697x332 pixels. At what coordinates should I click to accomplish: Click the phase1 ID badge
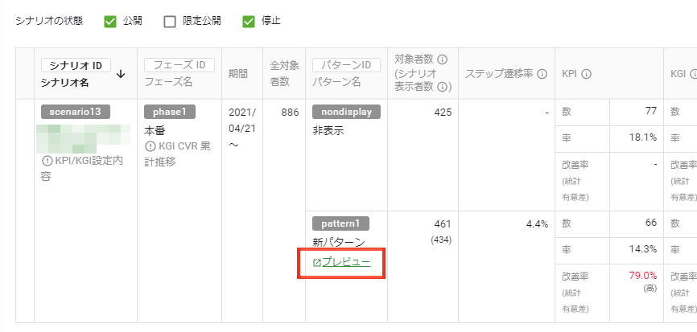pos(170,112)
